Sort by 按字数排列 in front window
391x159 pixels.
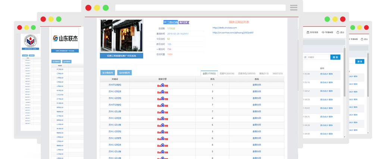[107, 73]
